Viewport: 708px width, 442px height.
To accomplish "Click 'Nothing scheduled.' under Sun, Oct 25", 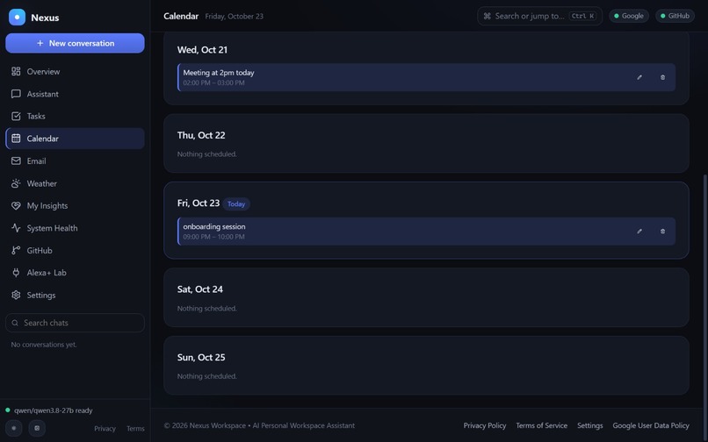I will (x=206, y=376).
